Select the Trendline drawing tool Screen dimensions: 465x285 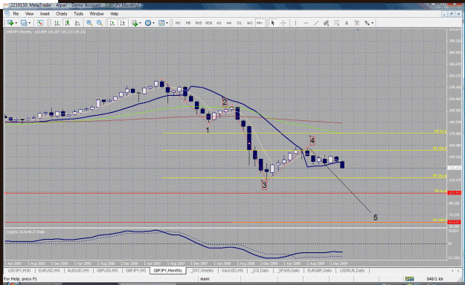click(316, 23)
